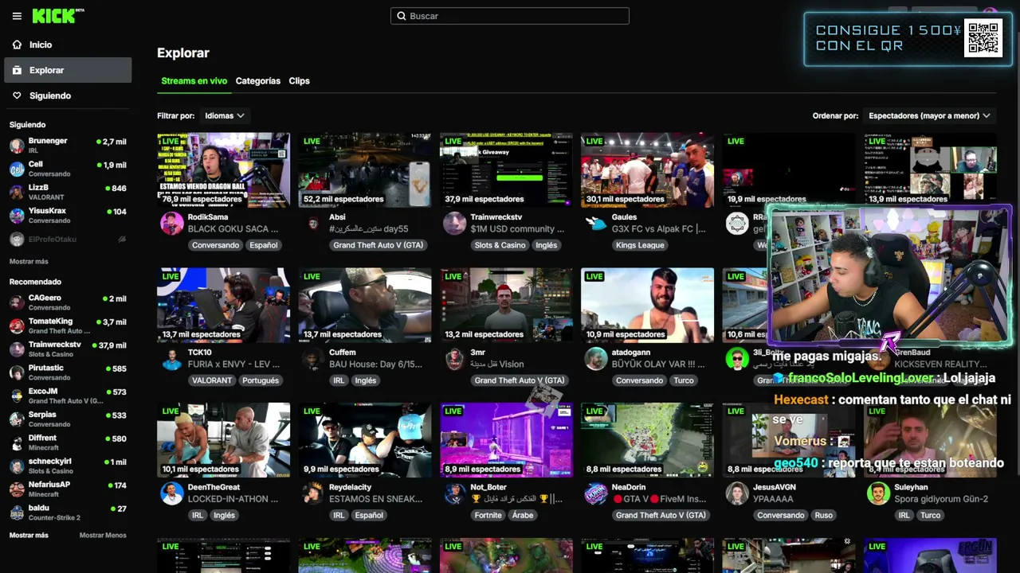This screenshot has width=1020, height=573.
Task: Open Diffrent's Minecraft channel in sidebar
Action: 68,442
